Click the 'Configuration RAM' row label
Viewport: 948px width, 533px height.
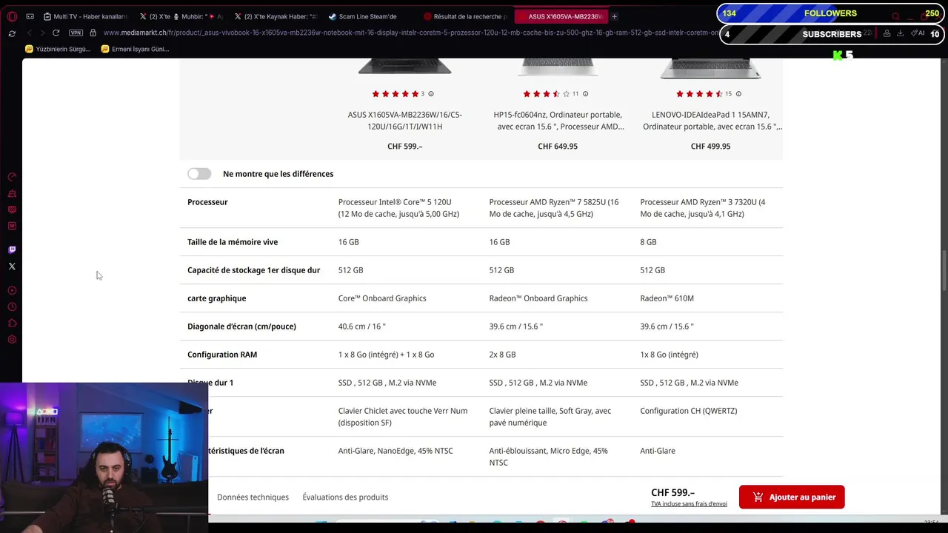point(222,355)
